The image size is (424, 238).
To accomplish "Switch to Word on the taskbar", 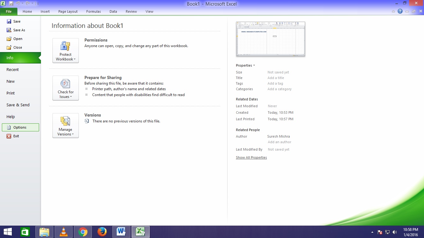I will pyautogui.click(x=121, y=232).
